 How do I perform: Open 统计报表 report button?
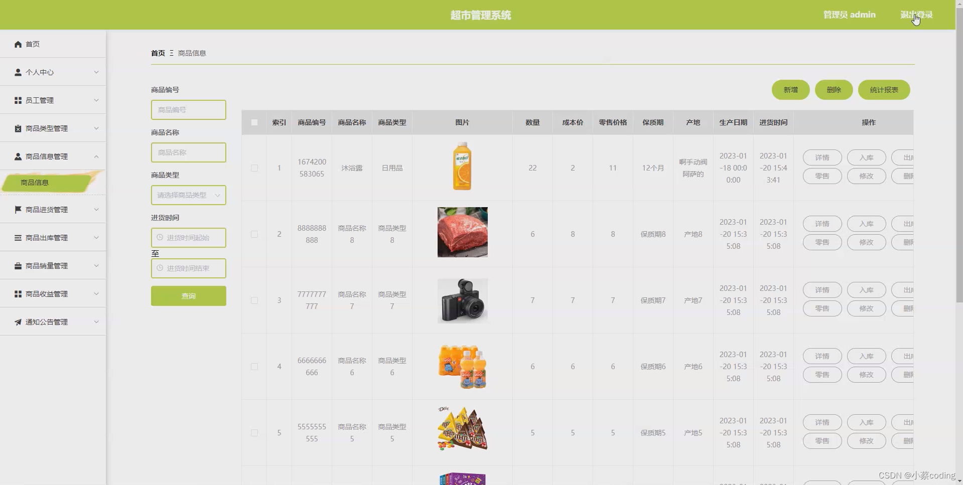pyautogui.click(x=884, y=90)
